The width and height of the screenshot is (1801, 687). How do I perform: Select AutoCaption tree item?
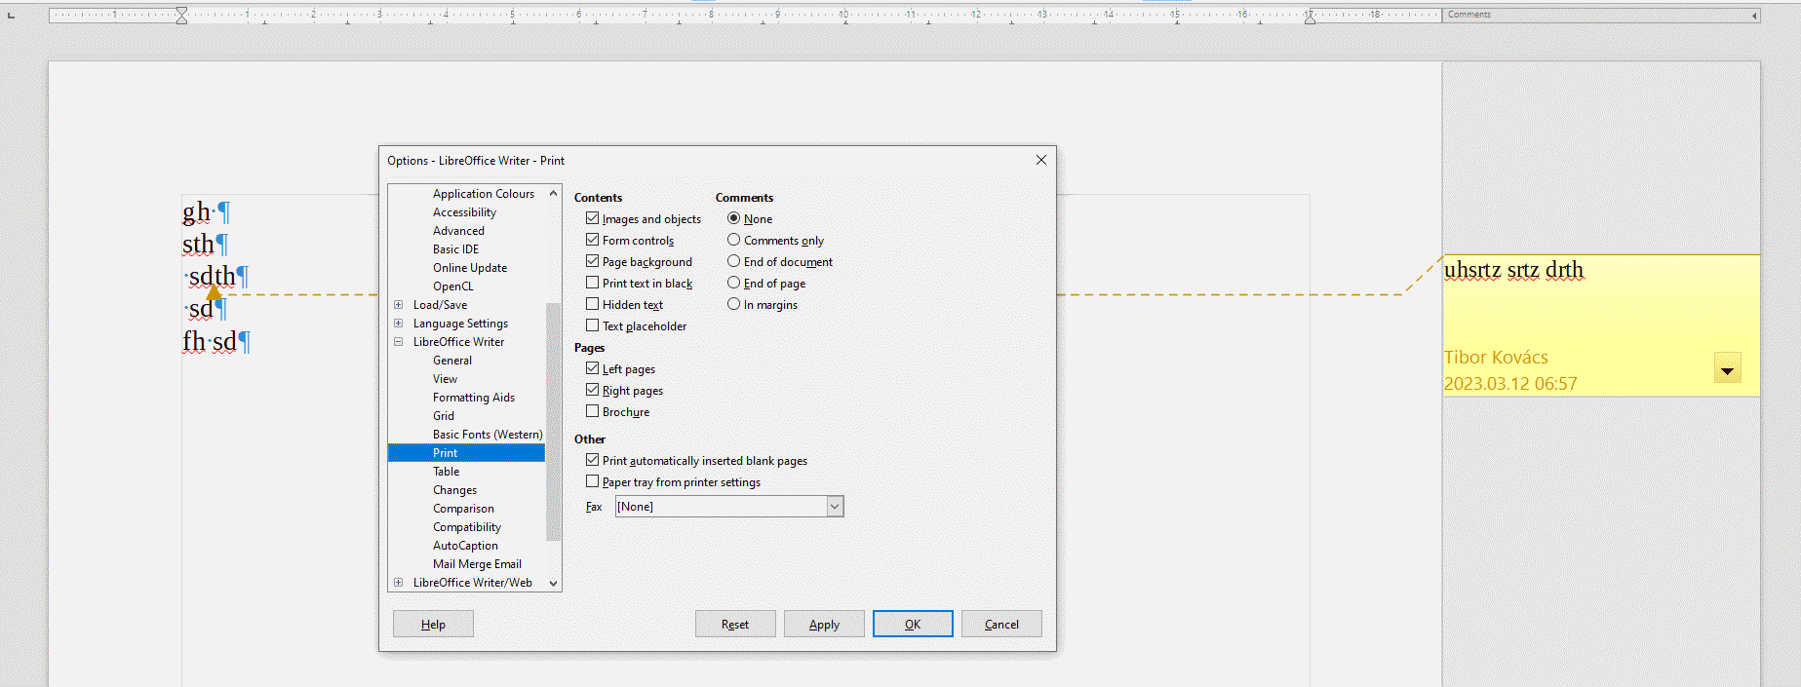[x=465, y=546]
